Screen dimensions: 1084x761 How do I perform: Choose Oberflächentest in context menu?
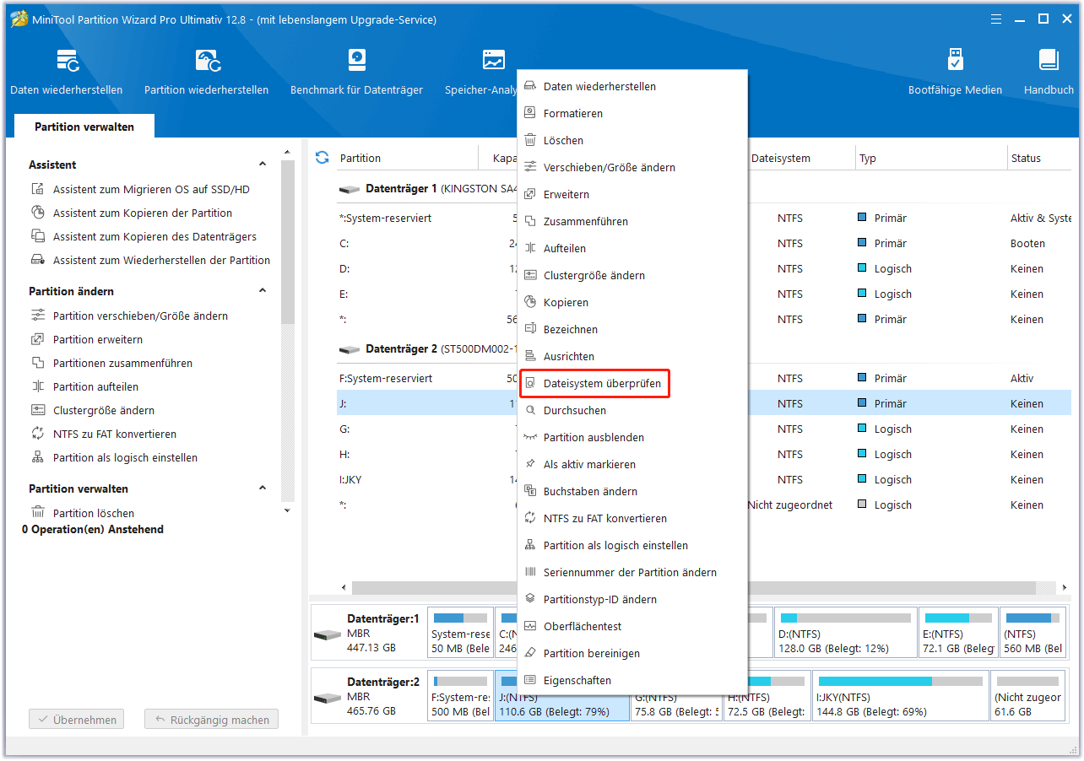click(632, 627)
